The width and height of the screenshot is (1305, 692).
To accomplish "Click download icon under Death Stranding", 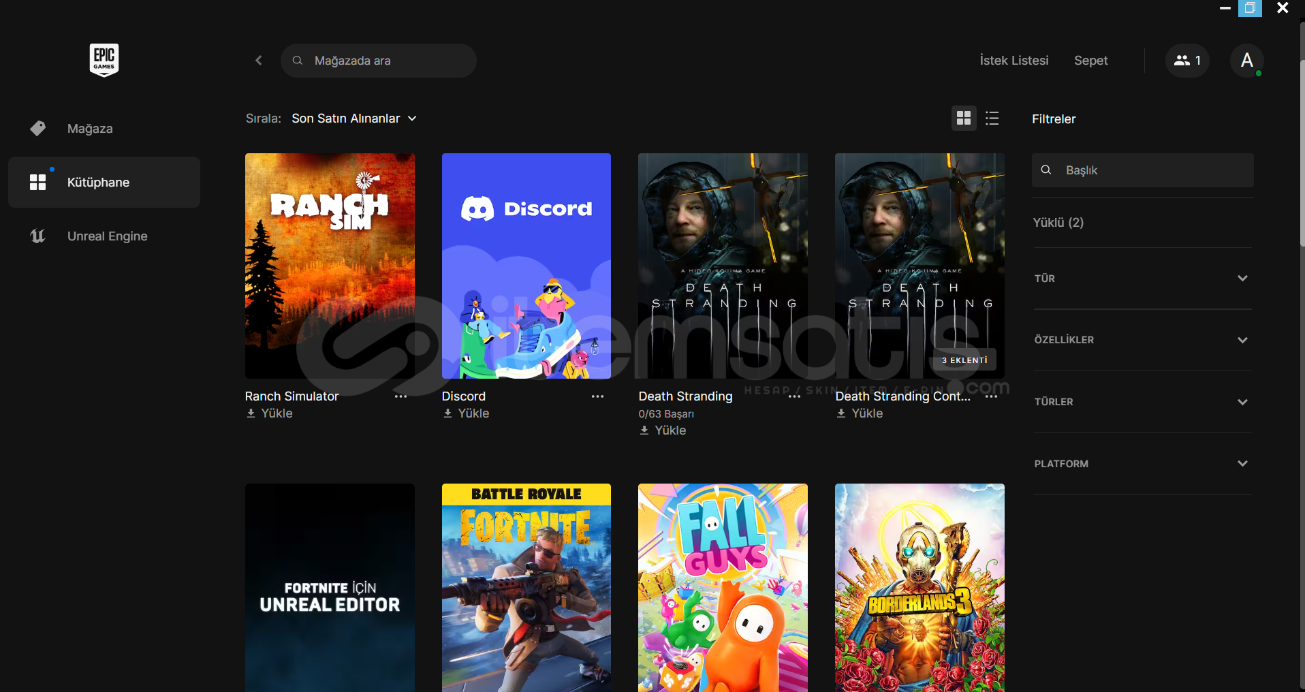I will [x=644, y=430].
